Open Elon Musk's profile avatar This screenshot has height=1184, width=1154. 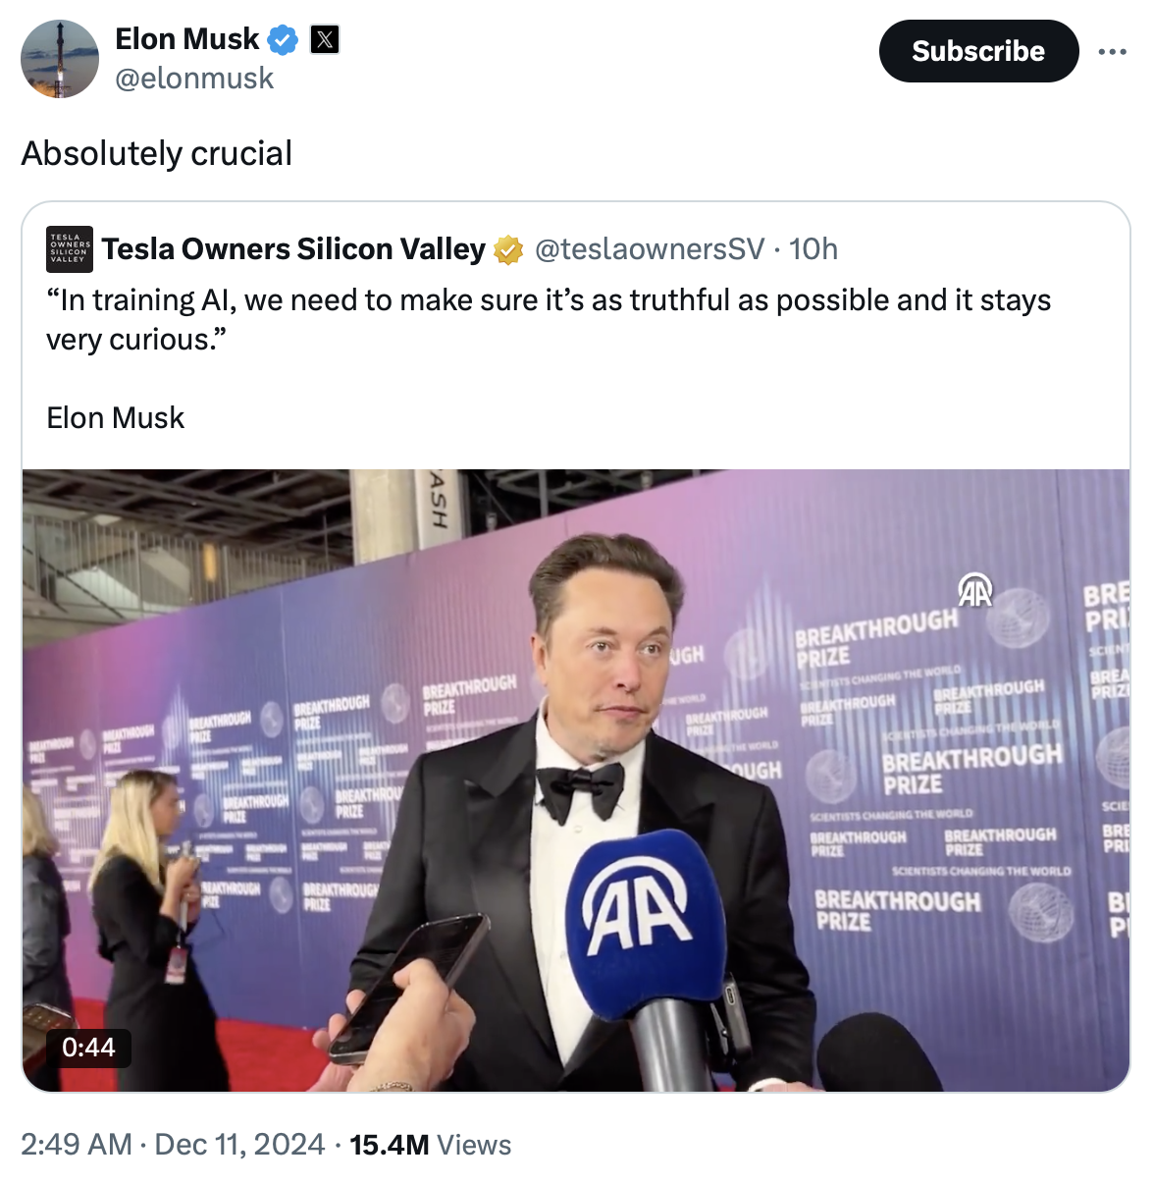(x=60, y=59)
